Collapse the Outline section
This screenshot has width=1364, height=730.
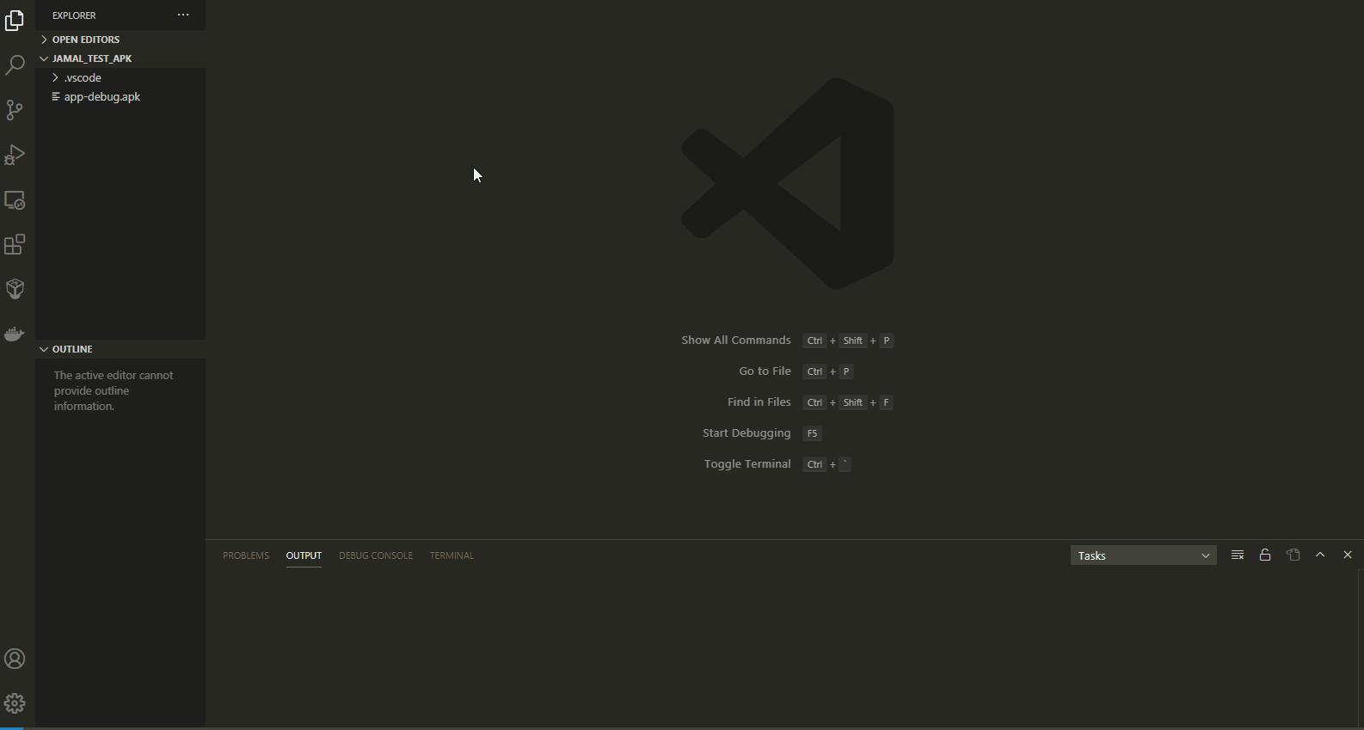120,349
